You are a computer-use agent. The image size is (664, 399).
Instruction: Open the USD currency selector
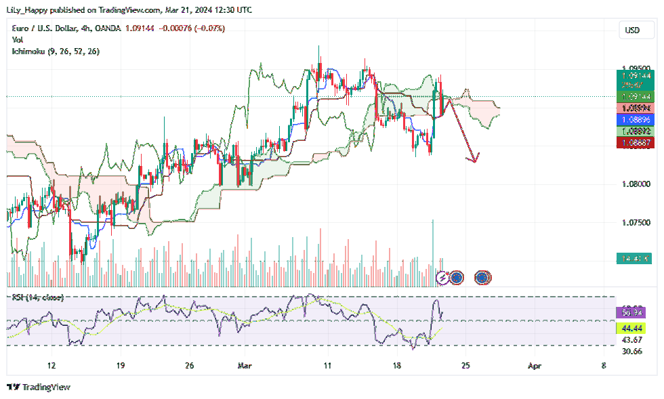[x=636, y=30]
